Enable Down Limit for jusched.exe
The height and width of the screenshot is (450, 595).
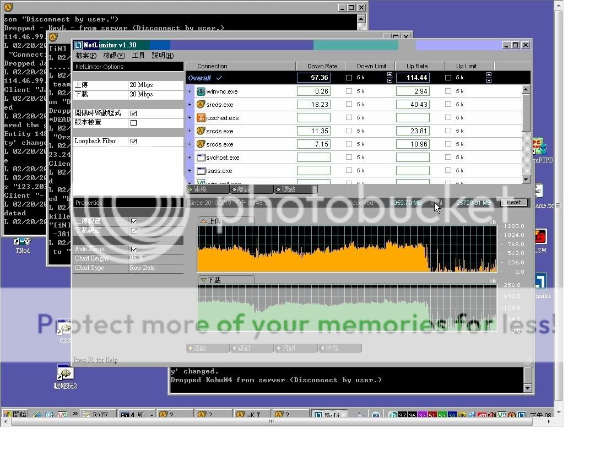coord(349,118)
